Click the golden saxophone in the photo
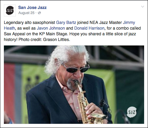The image size is (148, 128). click(x=87, y=103)
